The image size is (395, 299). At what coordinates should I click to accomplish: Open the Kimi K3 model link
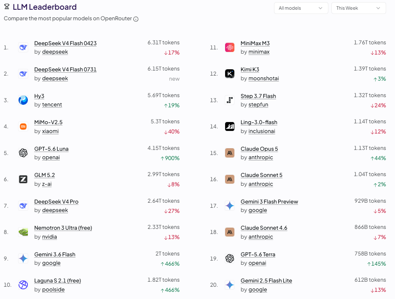point(250,69)
